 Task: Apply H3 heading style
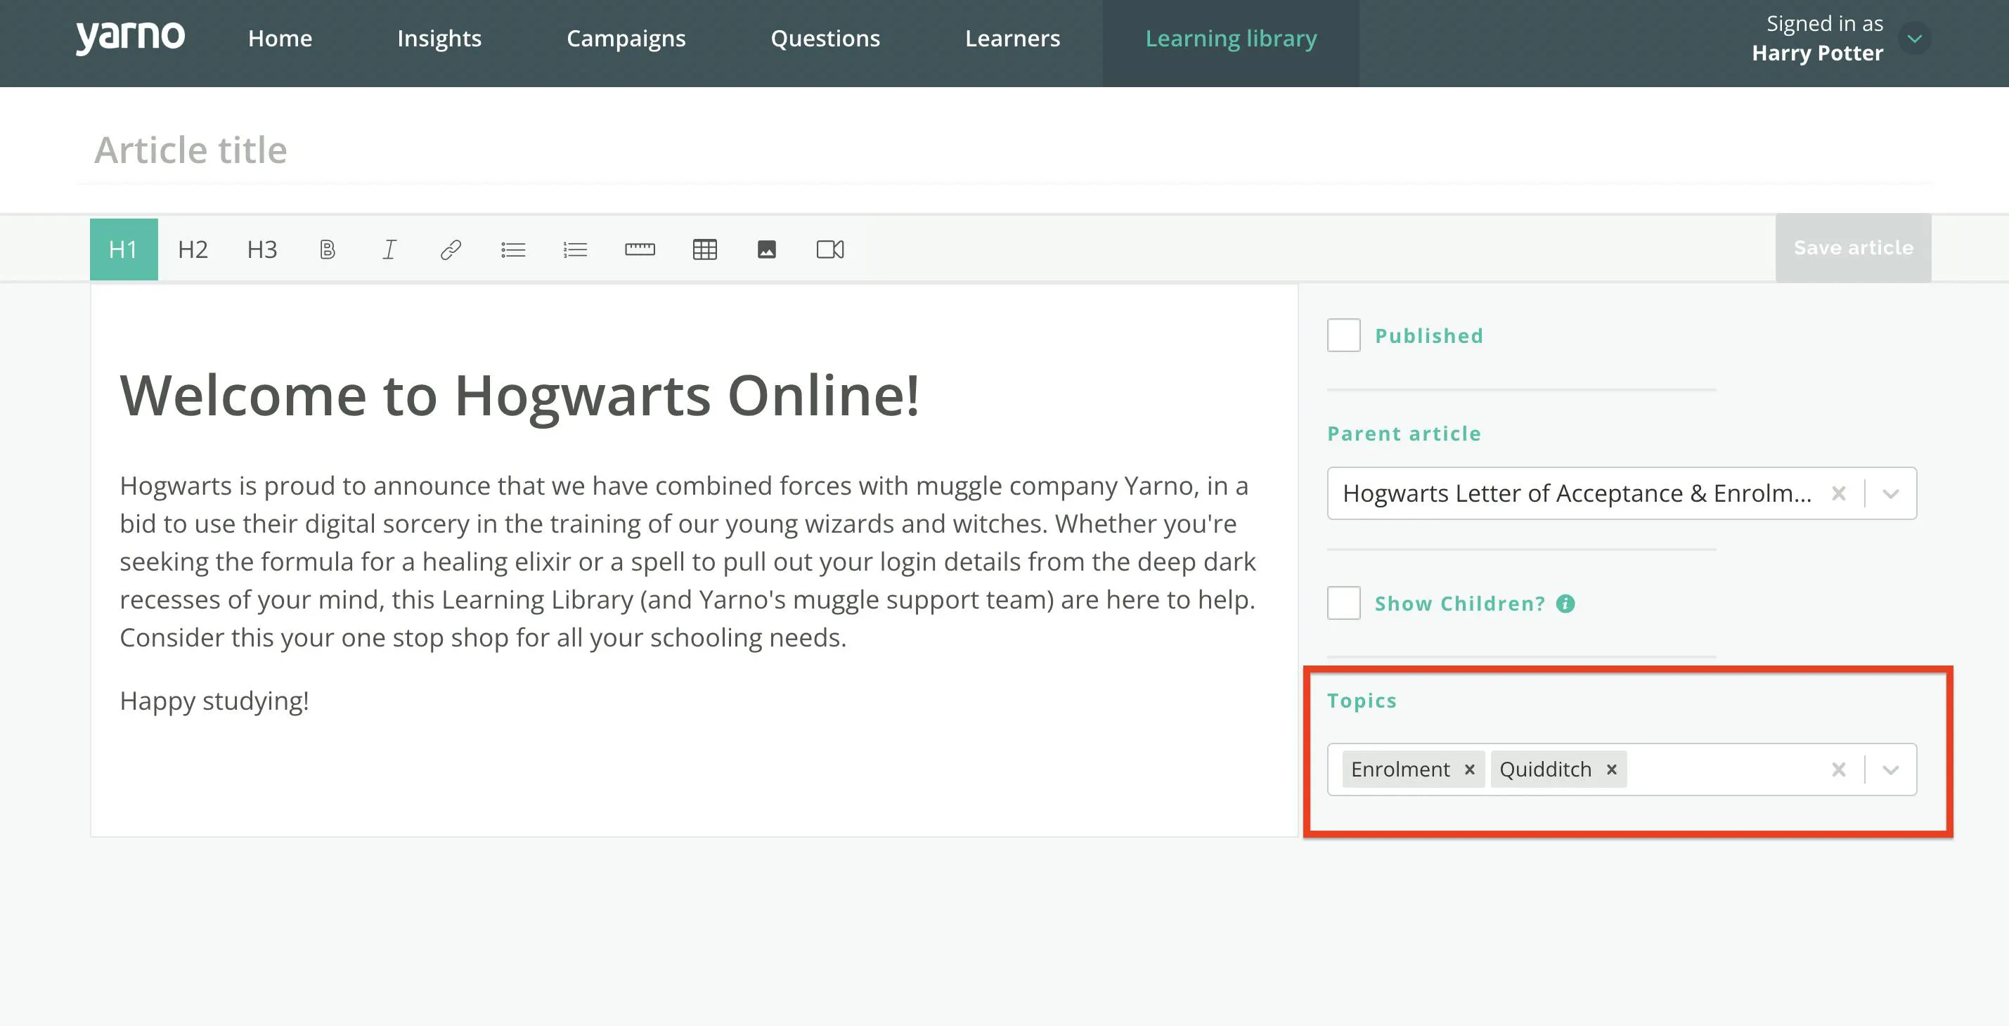click(x=262, y=249)
